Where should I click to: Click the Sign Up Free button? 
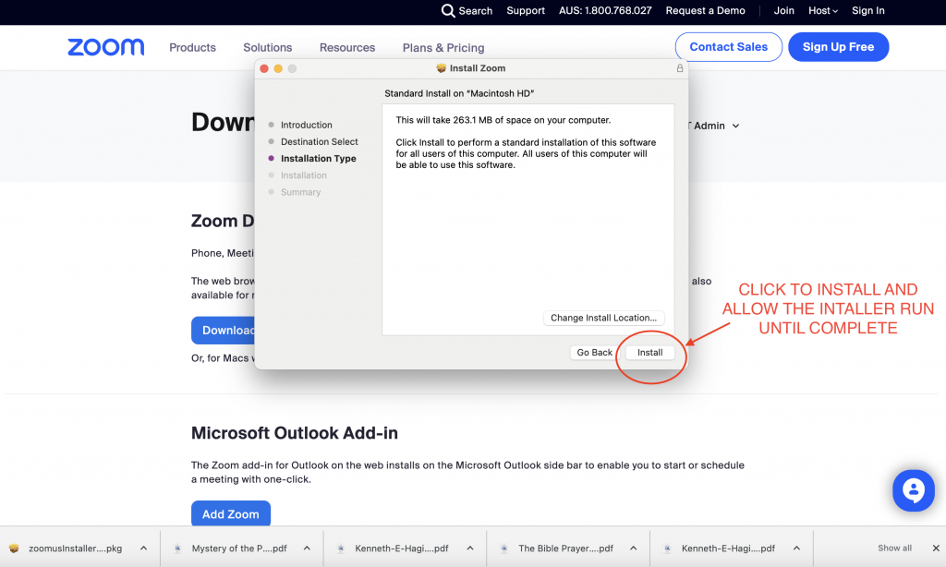839,47
